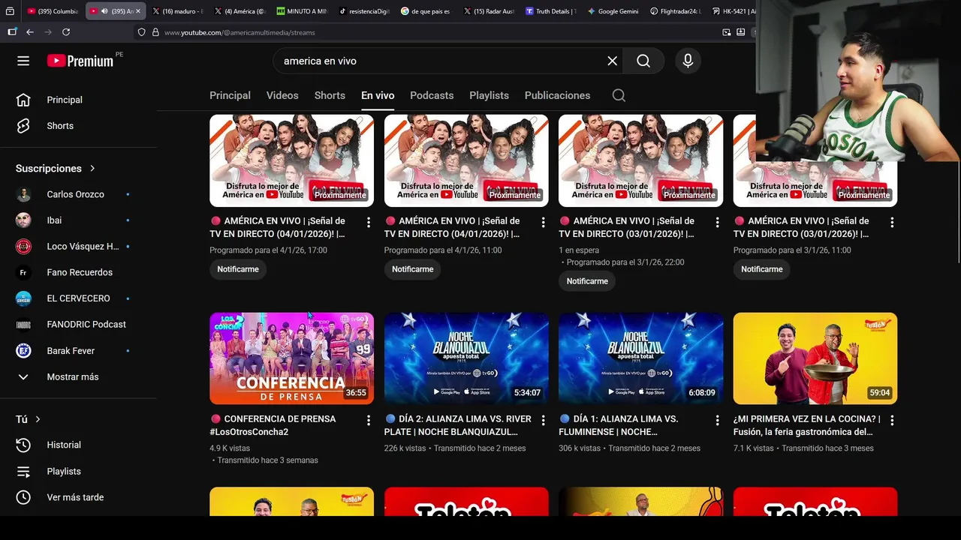Switch to the Podcasts channel tab
Screen dimensions: 961x540
point(432,95)
